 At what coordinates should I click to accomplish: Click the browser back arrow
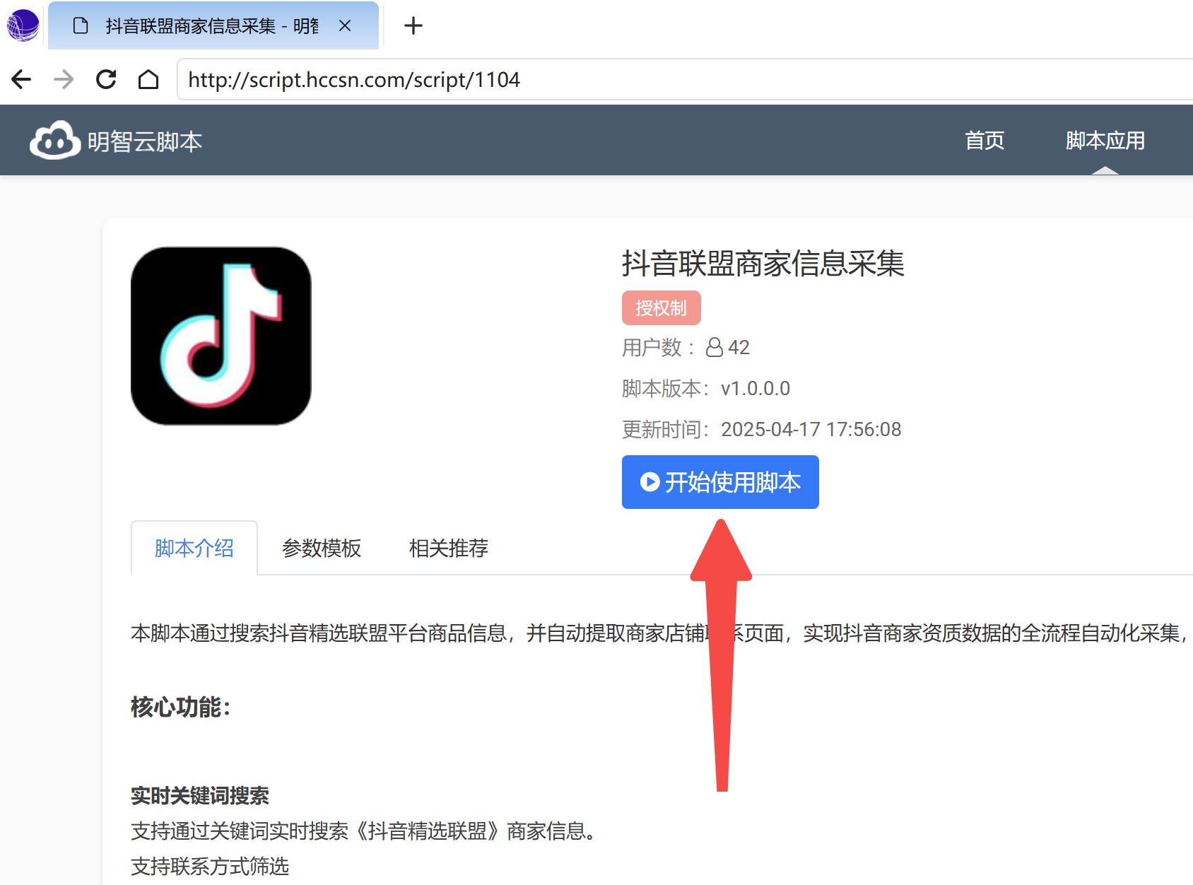click(x=21, y=79)
